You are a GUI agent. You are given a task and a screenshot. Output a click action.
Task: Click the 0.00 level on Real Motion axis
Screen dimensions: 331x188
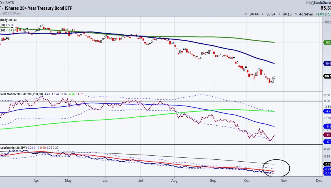327,101
